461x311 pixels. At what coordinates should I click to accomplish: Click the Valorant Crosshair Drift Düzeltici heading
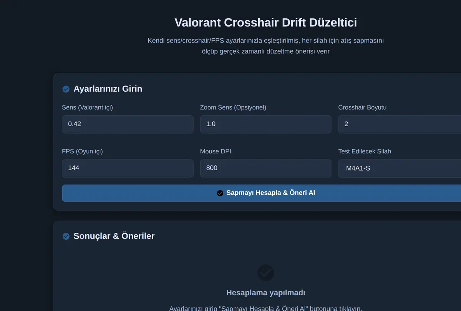click(265, 22)
